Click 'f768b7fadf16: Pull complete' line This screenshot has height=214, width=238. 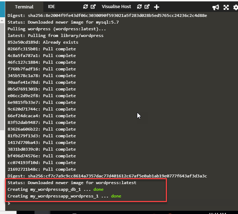42,69
